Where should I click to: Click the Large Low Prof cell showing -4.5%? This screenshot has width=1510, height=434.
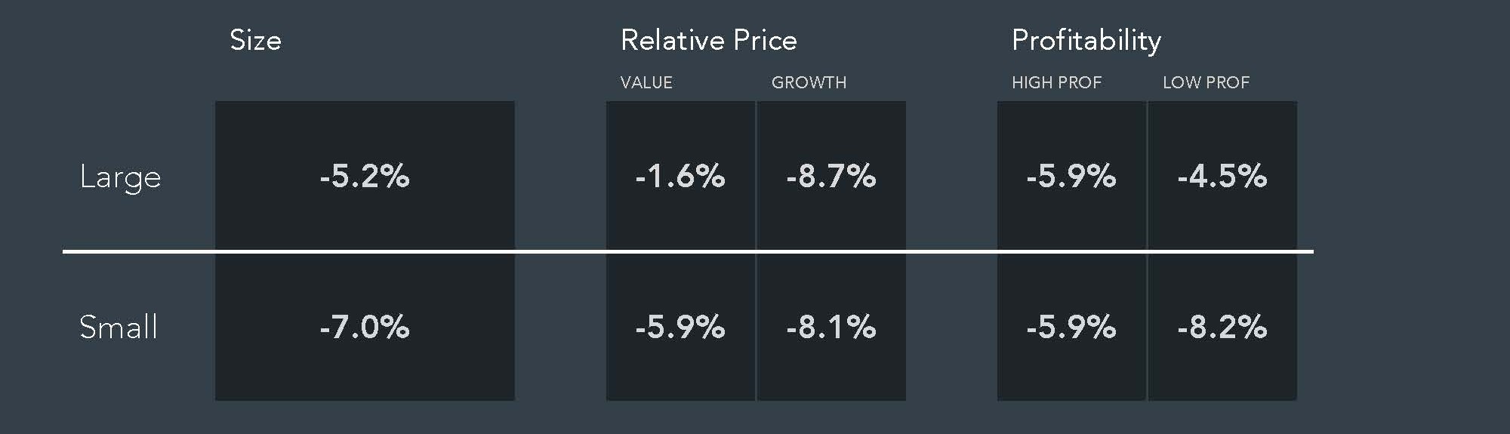1222,175
